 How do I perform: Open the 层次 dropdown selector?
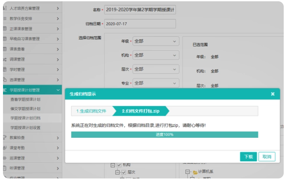(155, 69)
